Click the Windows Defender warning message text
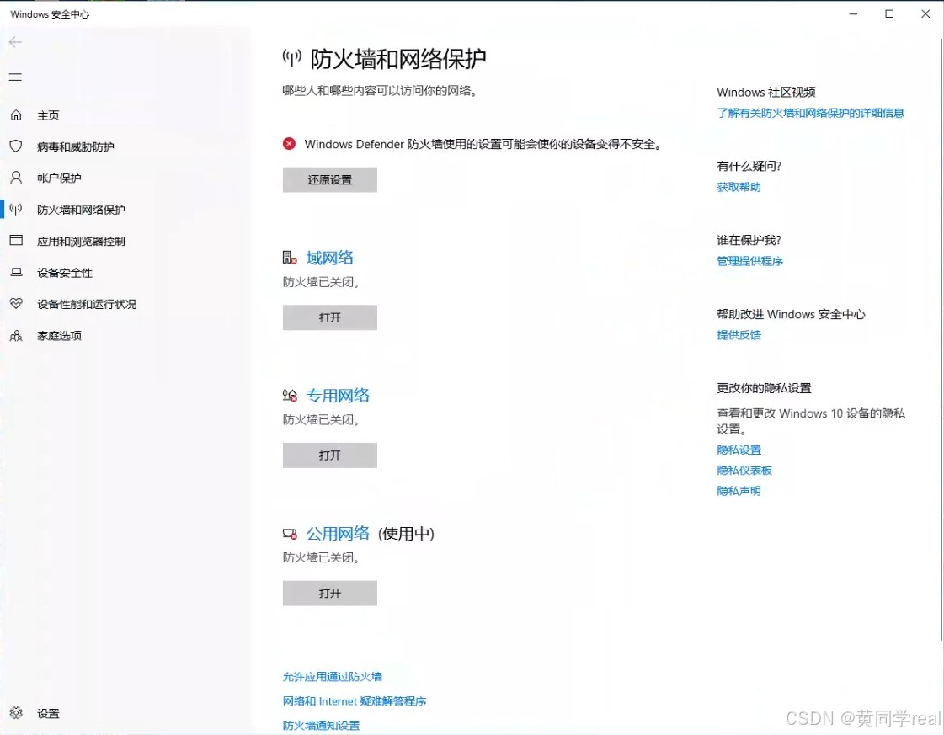The height and width of the screenshot is (735, 944). click(x=483, y=145)
